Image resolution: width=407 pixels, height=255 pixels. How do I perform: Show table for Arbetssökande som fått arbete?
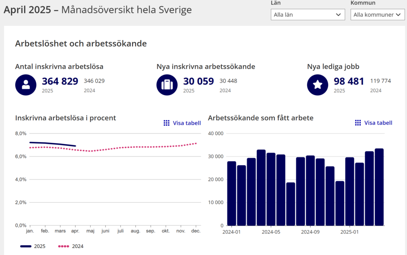378,123
